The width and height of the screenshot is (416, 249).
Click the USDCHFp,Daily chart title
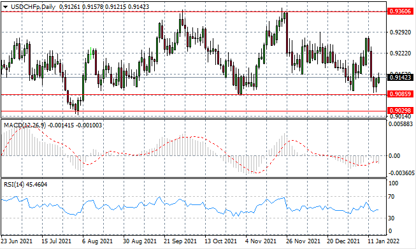click(x=33, y=7)
